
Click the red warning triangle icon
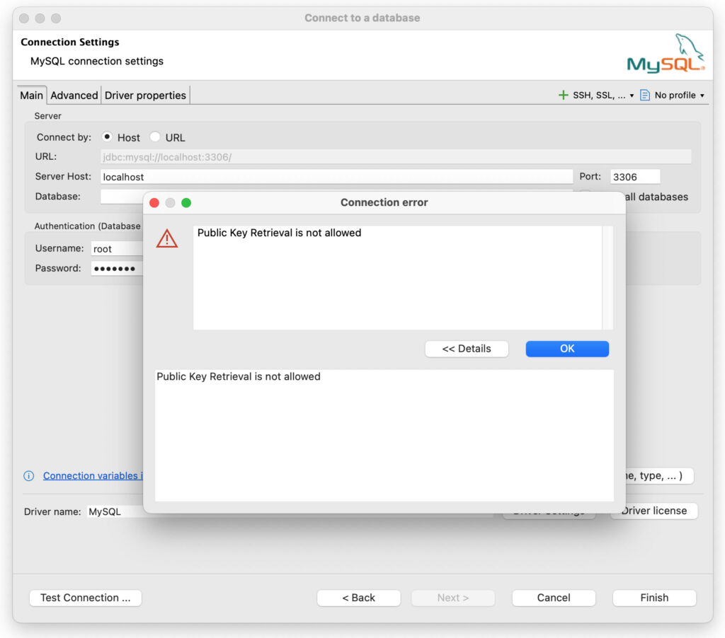pyautogui.click(x=167, y=239)
